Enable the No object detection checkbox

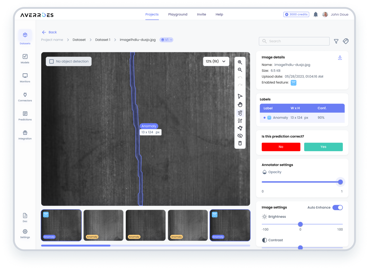pyautogui.click(x=51, y=61)
